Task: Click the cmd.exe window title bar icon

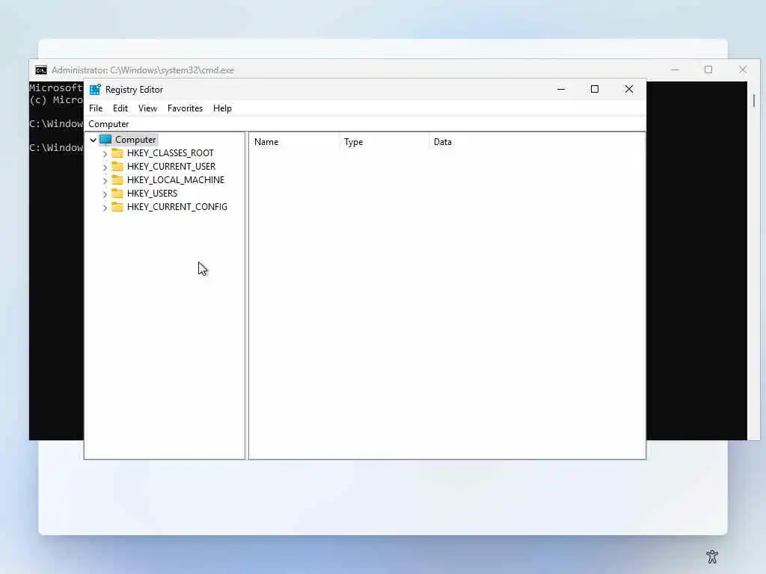Action: (41, 70)
